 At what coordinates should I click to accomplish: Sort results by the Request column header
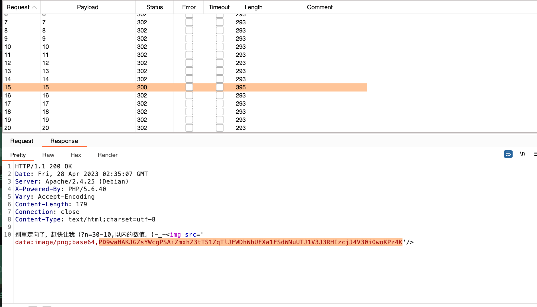click(x=21, y=7)
